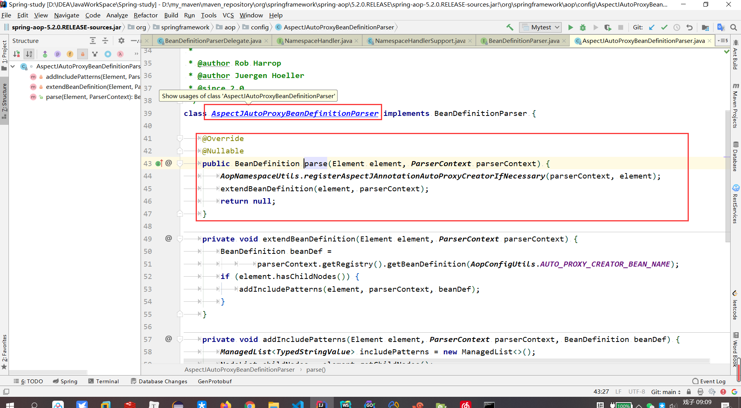The width and height of the screenshot is (741, 408).
Task: Start debugging with the bug icon
Action: (583, 27)
